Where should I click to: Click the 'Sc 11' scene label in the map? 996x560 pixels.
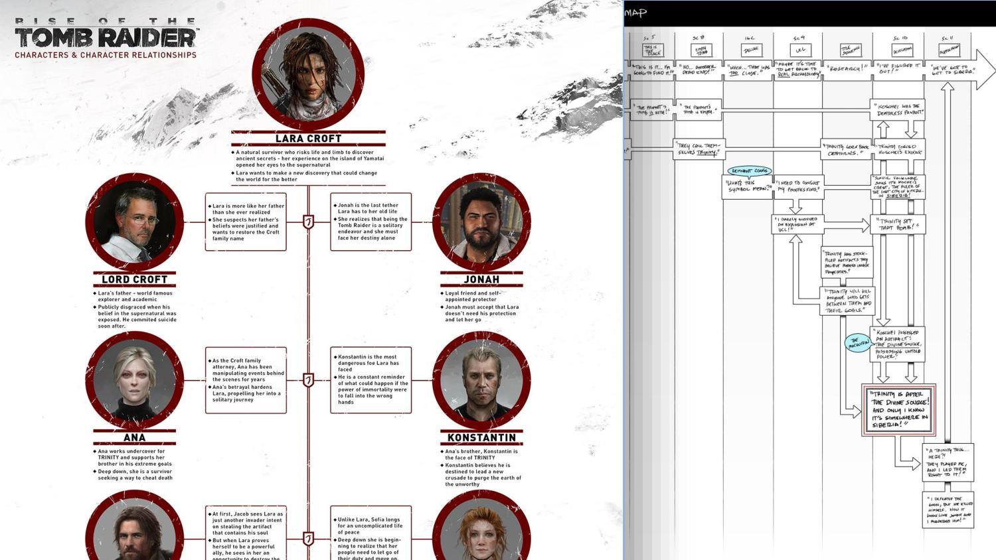[x=948, y=38]
